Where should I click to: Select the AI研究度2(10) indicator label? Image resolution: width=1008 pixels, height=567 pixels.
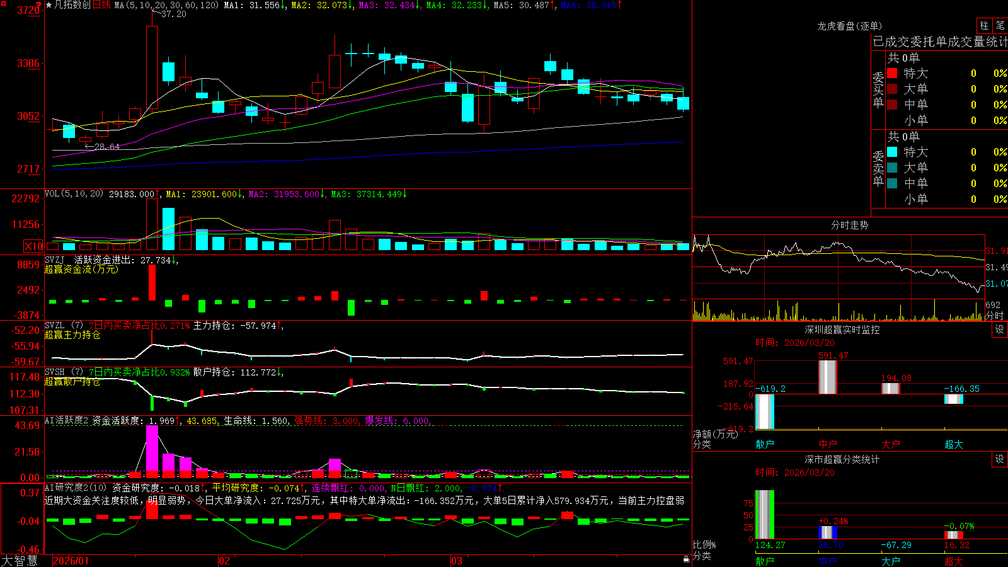point(76,488)
